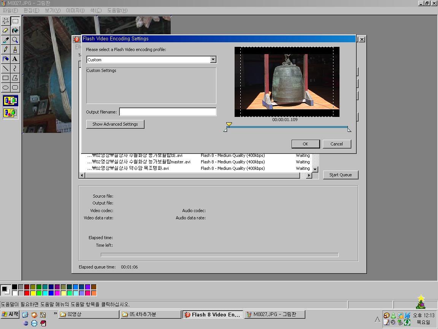Select the Text tool marked A

(x=15, y=59)
